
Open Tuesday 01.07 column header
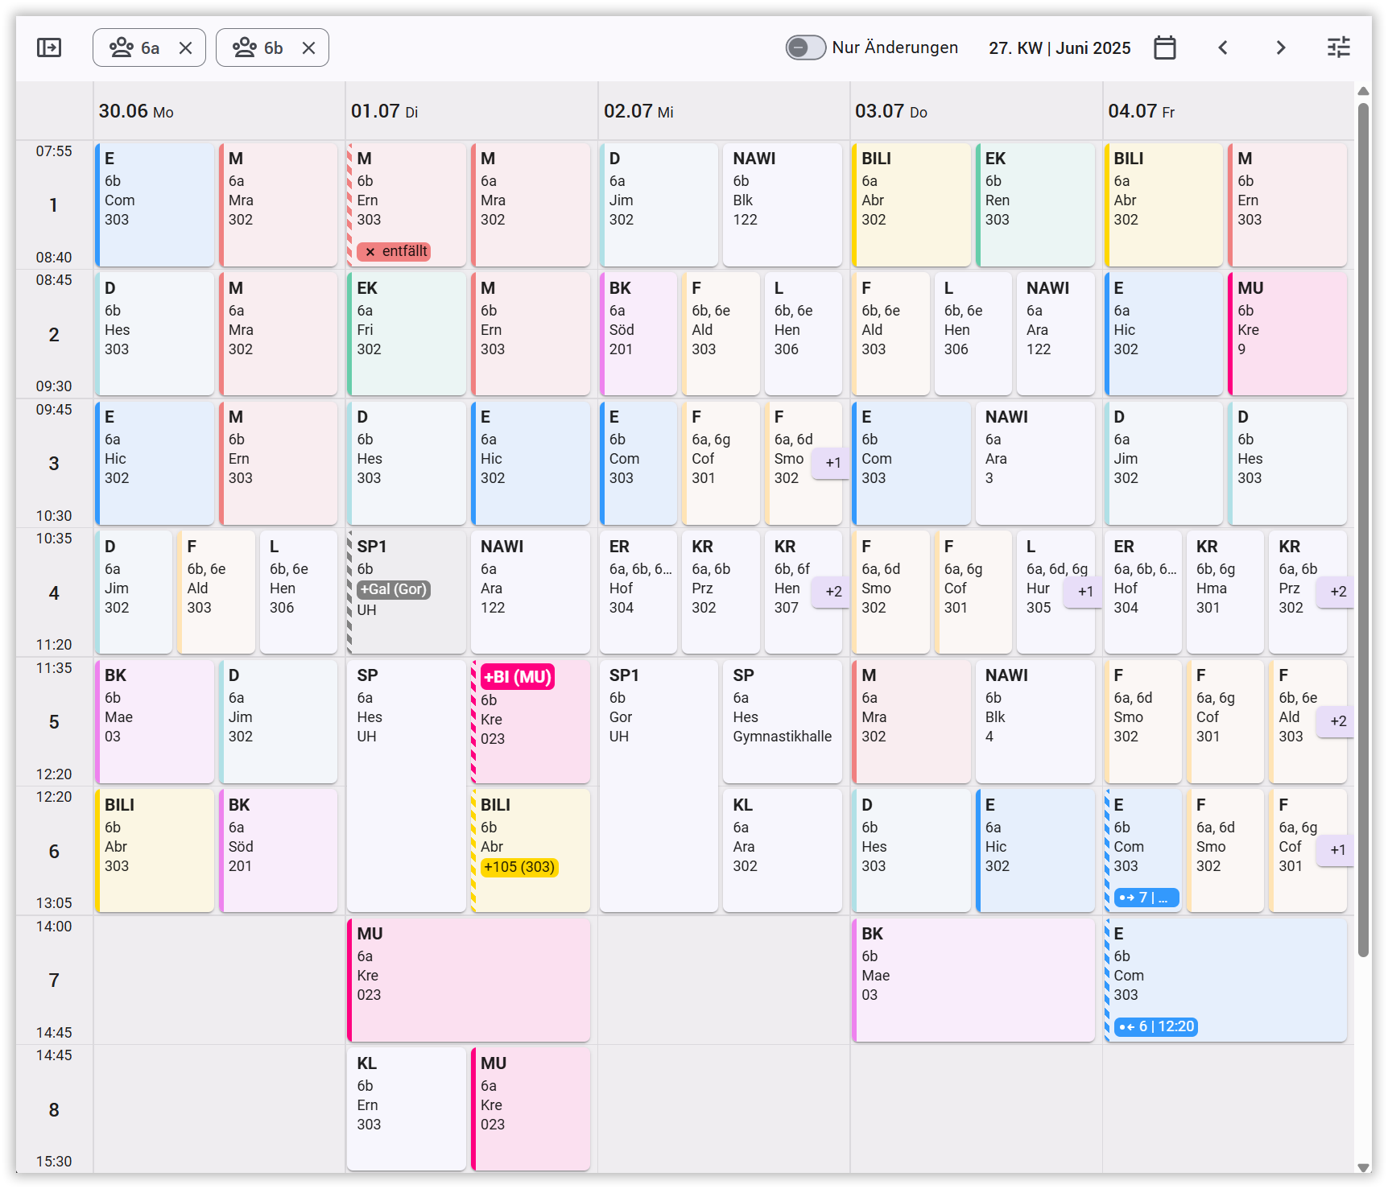click(471, 111)
